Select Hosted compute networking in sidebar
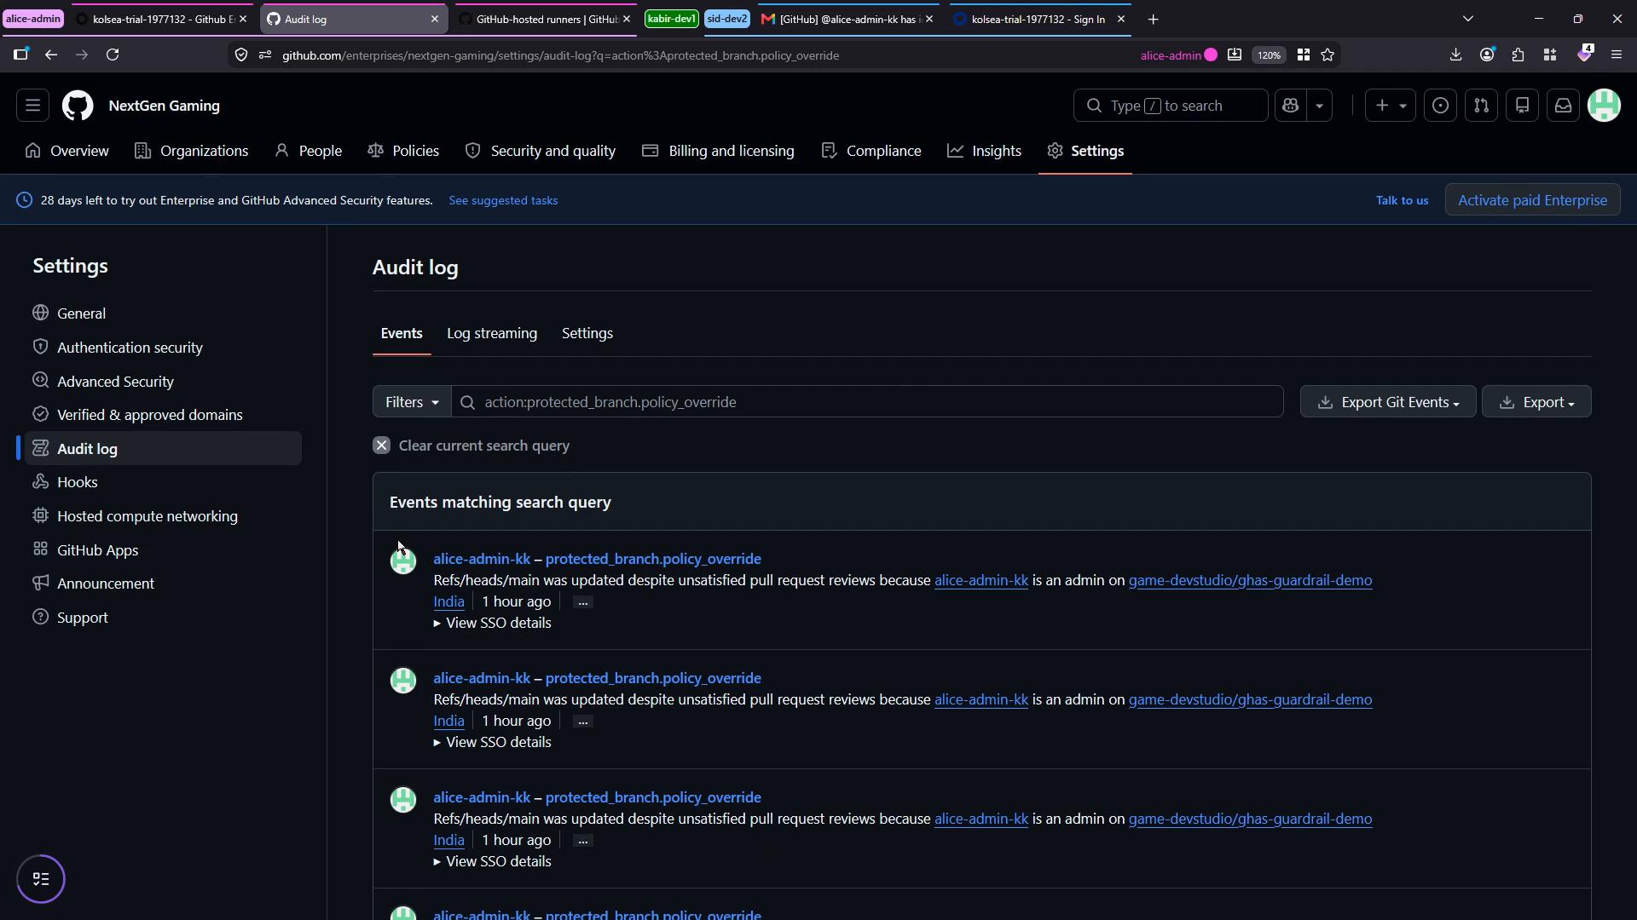 pos(163,516)
